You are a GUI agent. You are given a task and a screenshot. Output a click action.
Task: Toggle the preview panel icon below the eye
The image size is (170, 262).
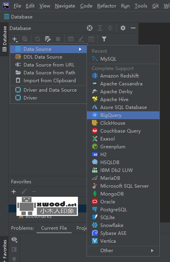click(14, 249)
